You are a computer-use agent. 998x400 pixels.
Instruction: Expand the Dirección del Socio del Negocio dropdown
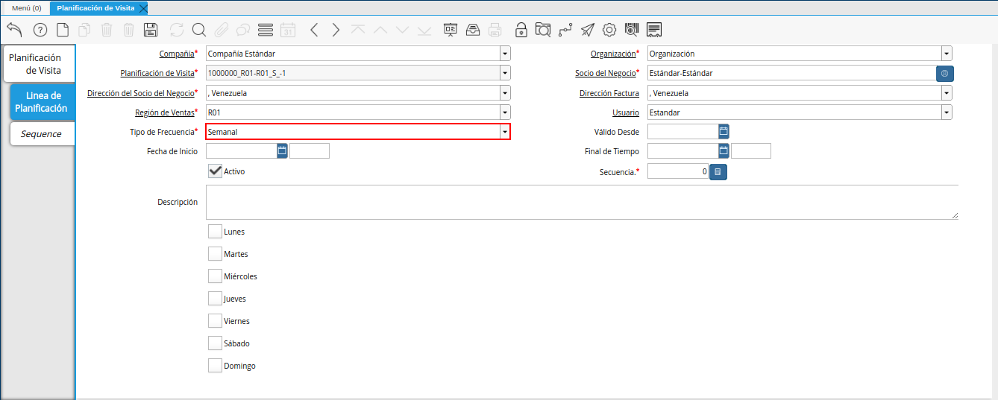[x=505, y=92]
